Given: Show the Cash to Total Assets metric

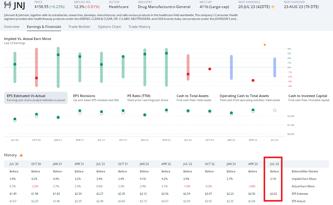Looking at the screenshot, I should [x=194, y=98].
